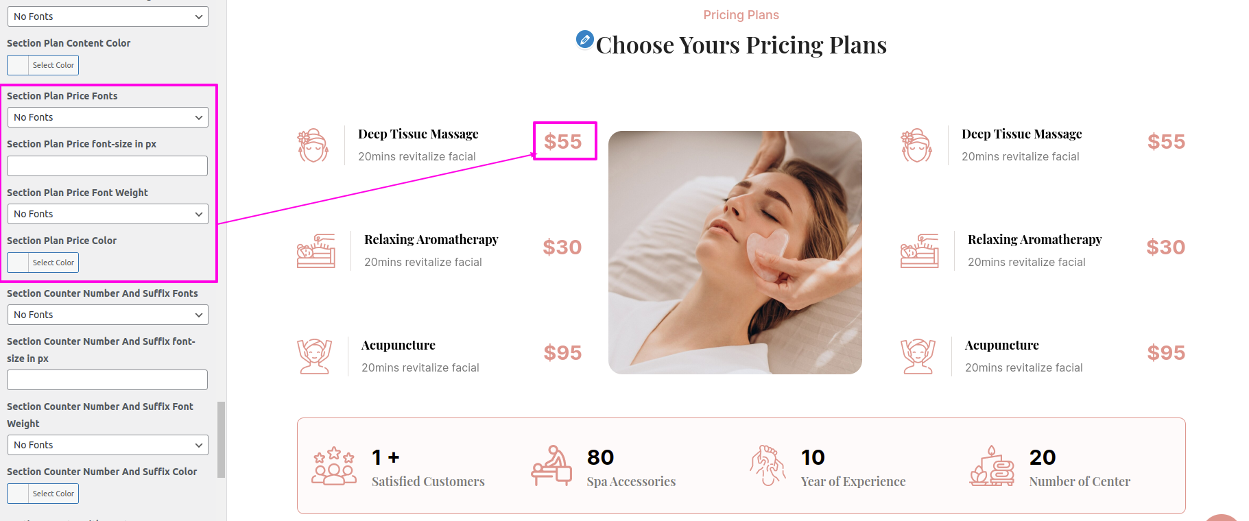Open Section Plan Price Font Weight dropdown
This screenshot has width=1249, height=521.
point(108,214)
